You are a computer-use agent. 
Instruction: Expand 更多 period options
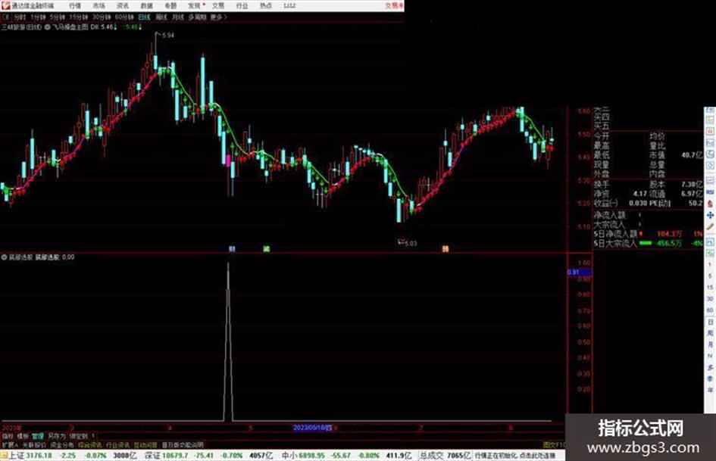click(x=219, y=17)
